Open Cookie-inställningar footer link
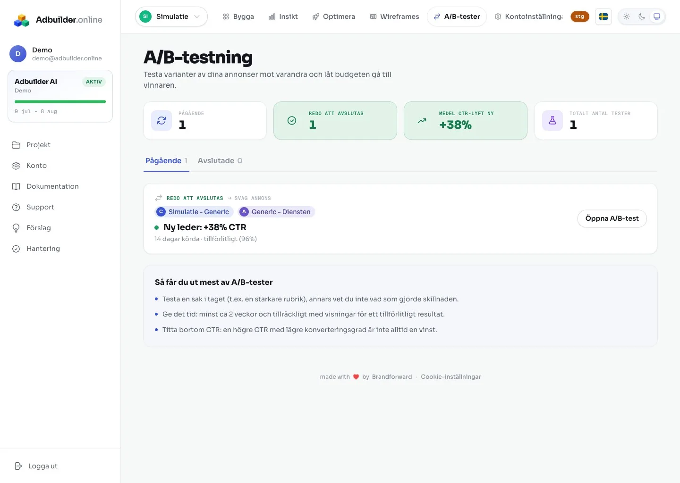This screenshot has width=680, height=483. click(451, 377)
